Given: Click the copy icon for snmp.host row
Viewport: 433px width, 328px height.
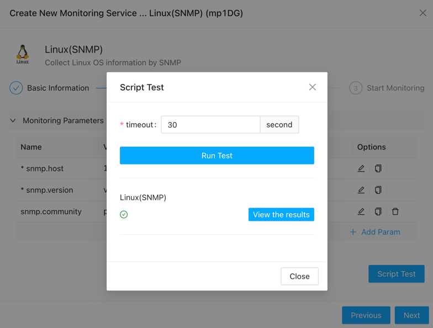Looking at the screenshot, I should pos(378,168).
